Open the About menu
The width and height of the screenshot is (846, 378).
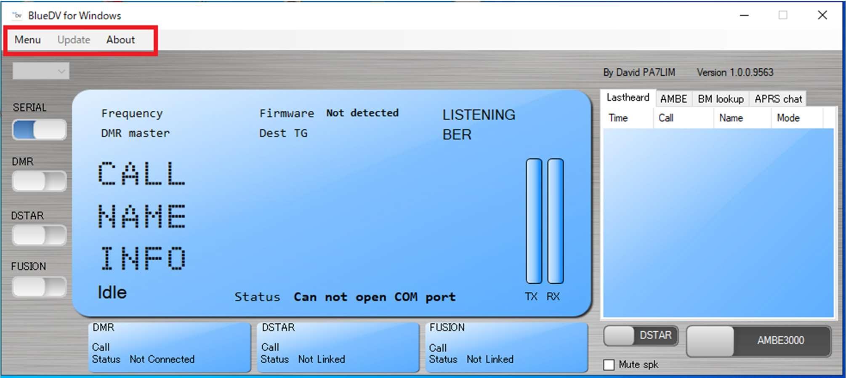click(x=120, y=40)
